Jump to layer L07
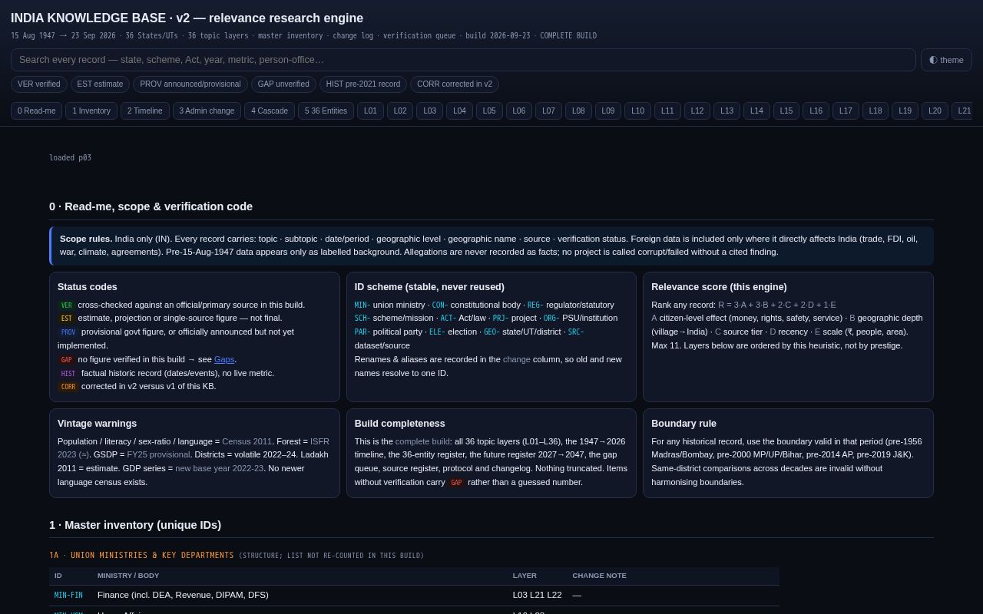Screen dimensions: 983x614 548,111
